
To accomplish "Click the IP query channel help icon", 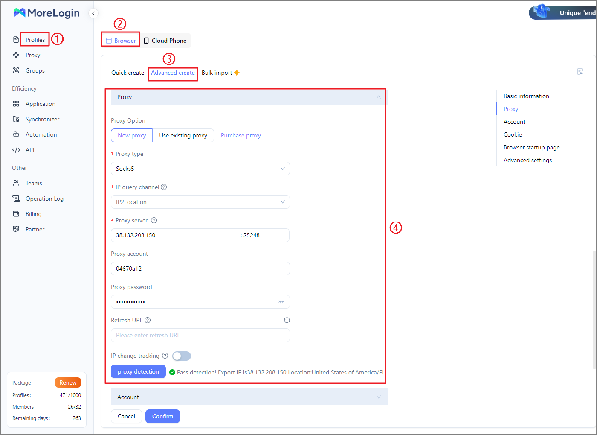I will click(164, 187).
